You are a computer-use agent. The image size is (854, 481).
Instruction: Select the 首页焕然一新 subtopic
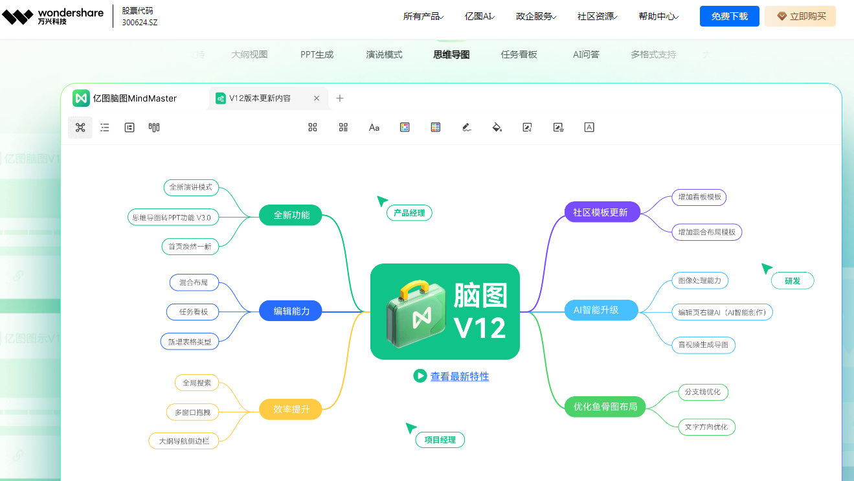click(x=190, y=246)
